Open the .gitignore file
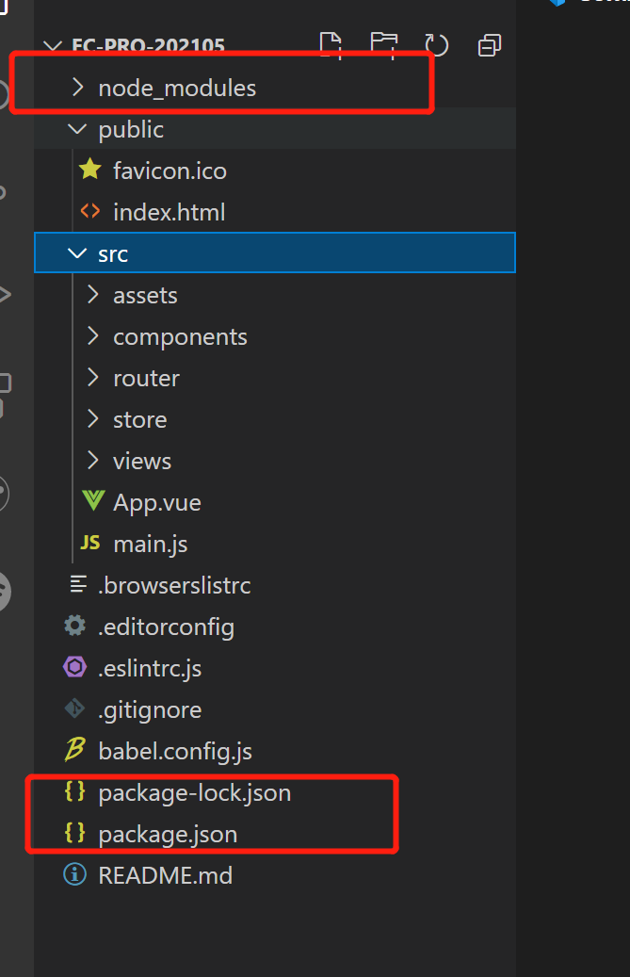The width and height of the screenshot is (630, 977). point(150,709)
